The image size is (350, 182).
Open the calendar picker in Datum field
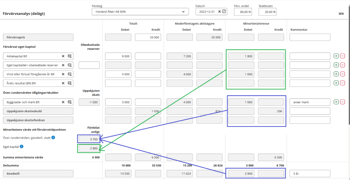224,12
